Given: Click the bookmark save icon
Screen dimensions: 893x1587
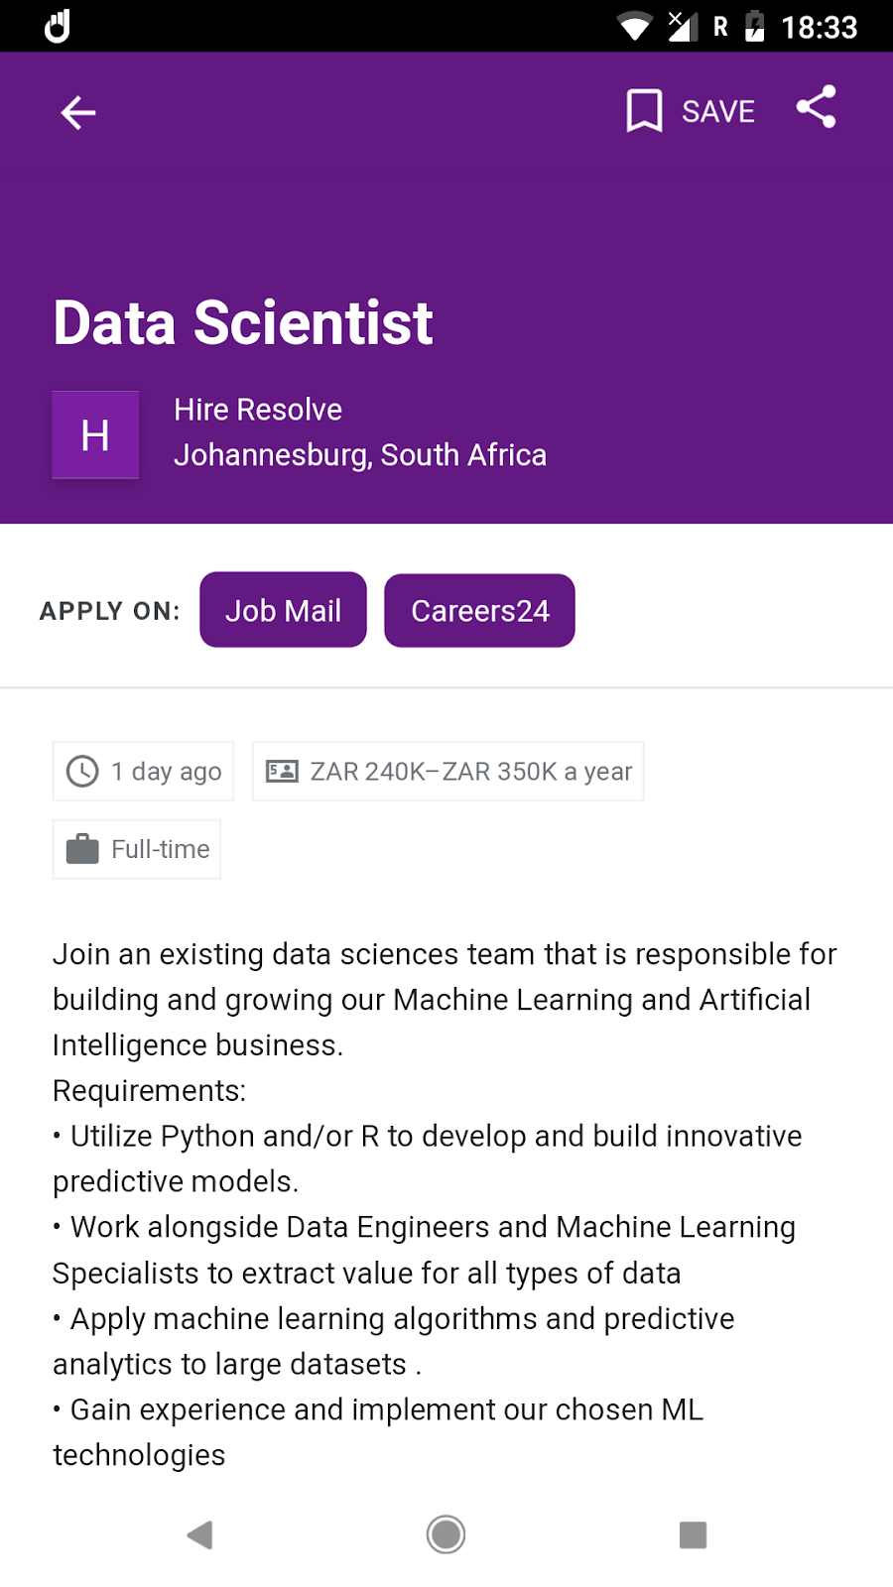Looking at the screenshot, I should (x=644, y=111).
